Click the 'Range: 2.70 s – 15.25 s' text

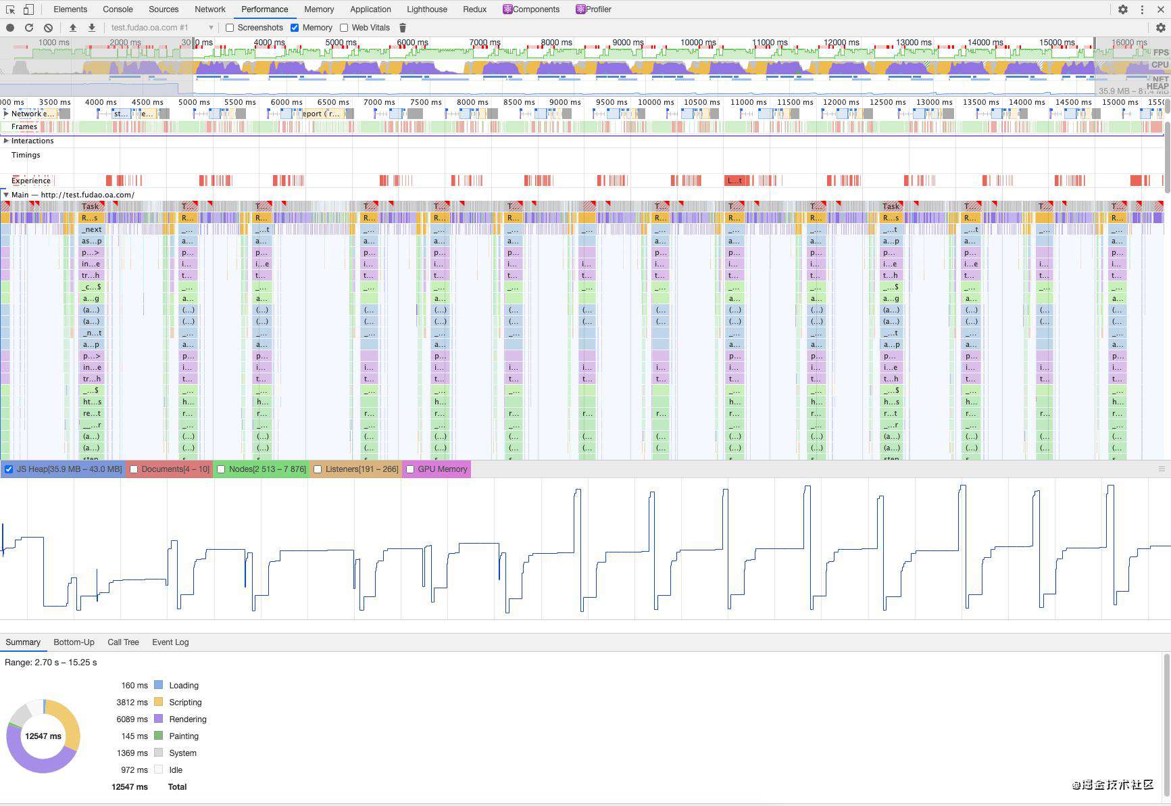[x=51, y=662]
